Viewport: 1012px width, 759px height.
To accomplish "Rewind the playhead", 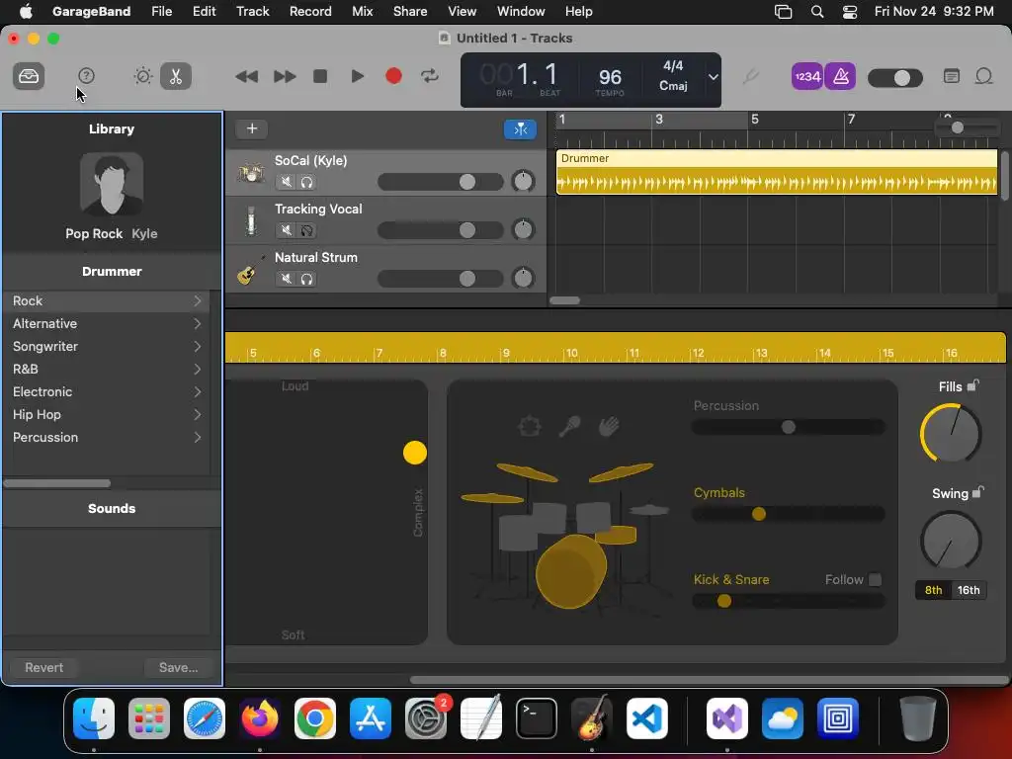I will 246,77.
